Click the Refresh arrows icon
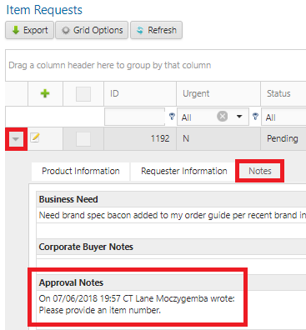The width and height of the screenshot is (306, 330). coord(140,30)
